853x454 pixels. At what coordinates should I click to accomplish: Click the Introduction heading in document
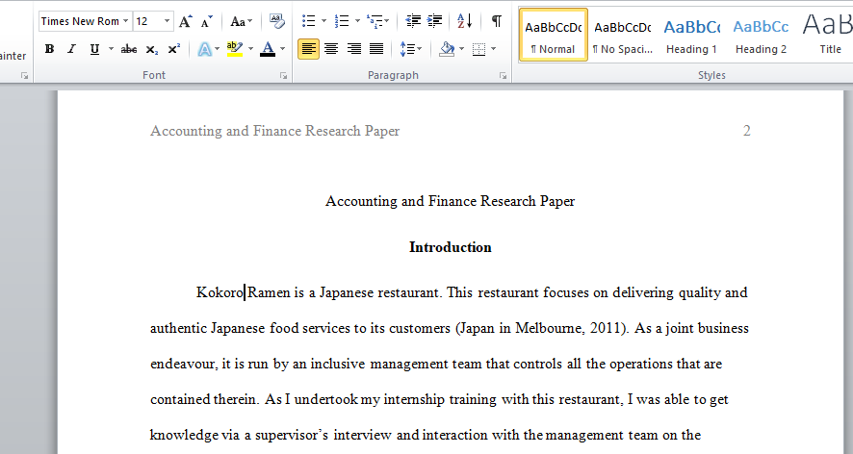point(451,247)
